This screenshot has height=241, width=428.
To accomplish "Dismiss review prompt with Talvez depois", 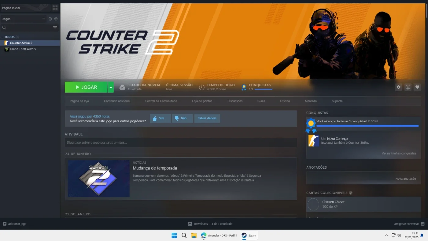I will pyautogui.click(x=207, y=118).
